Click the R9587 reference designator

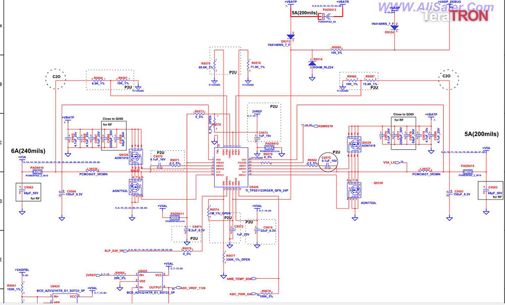370,77
